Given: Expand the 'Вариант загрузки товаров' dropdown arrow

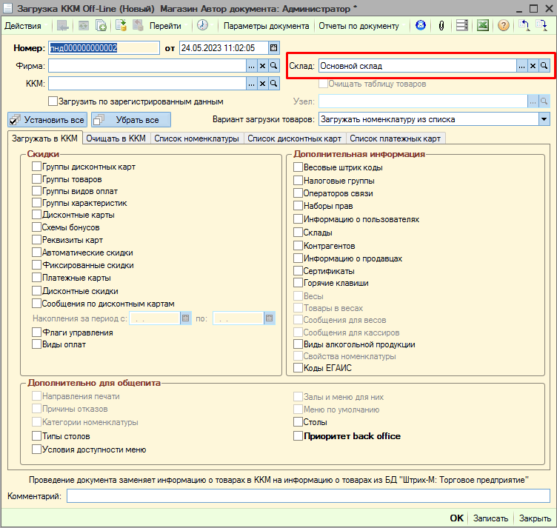Looking at the screenshot, I should (544, 119).
